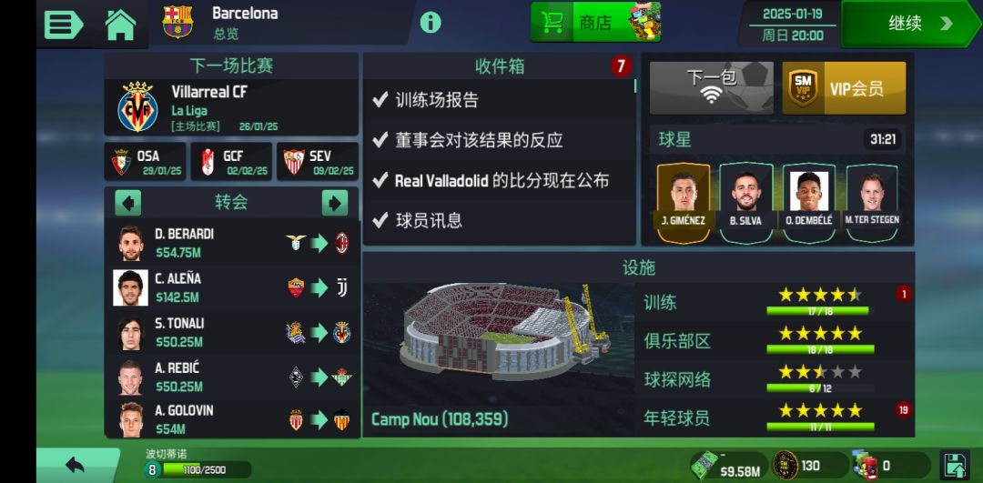
Task: Open the green shop cart button
Action: coord(595,23)
